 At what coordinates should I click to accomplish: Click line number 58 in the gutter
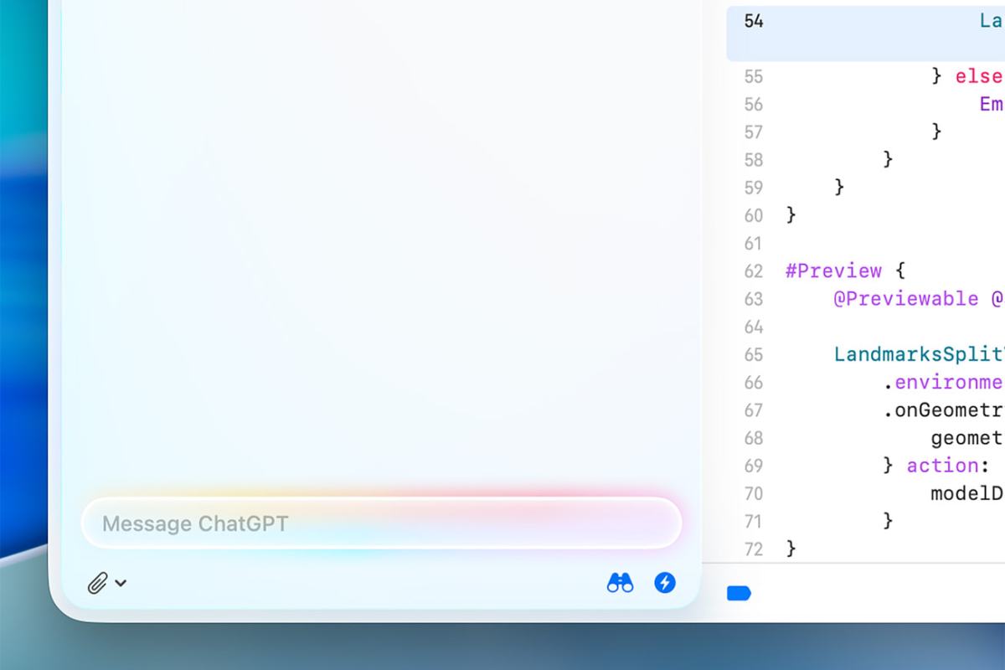[752, 159]
